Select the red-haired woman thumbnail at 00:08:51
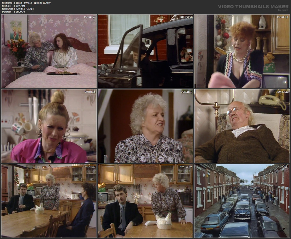The width and height of the screenshot is (291, 239). [242, 51]
